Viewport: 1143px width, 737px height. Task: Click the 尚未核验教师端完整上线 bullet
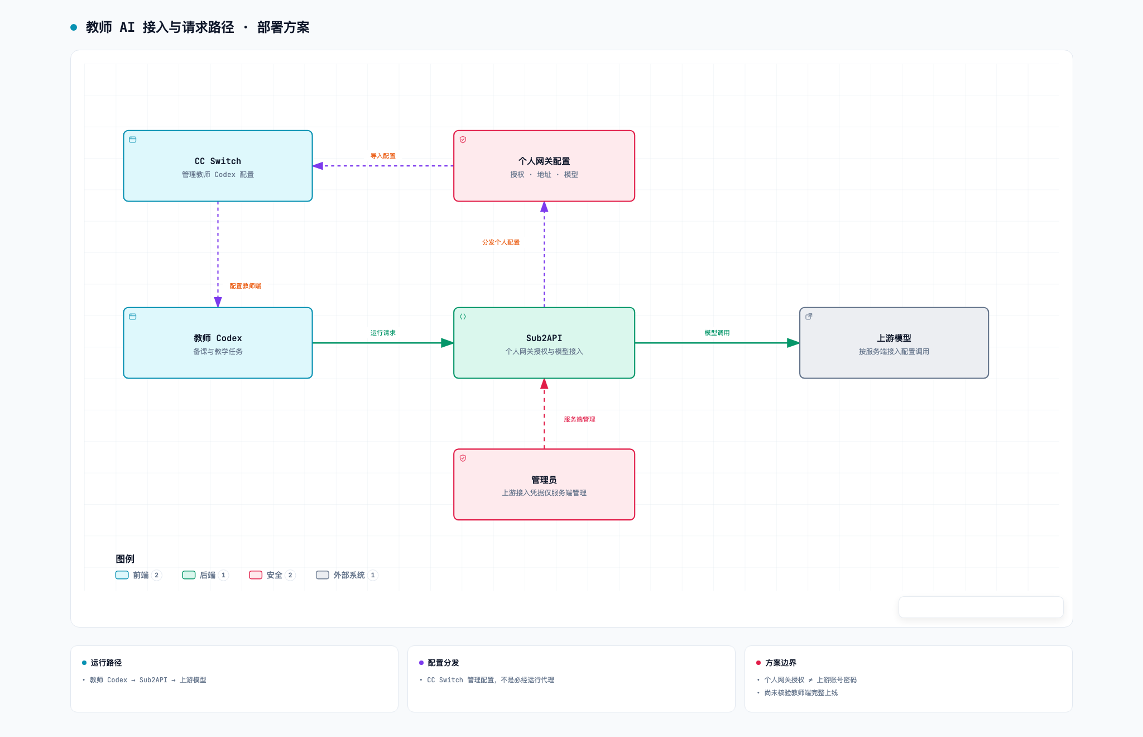point(801,693)
